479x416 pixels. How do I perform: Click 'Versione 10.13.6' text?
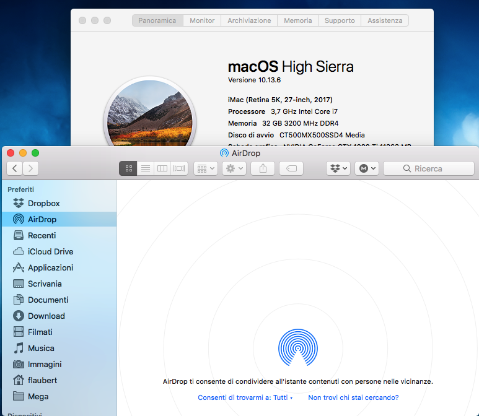pos(254,80)
